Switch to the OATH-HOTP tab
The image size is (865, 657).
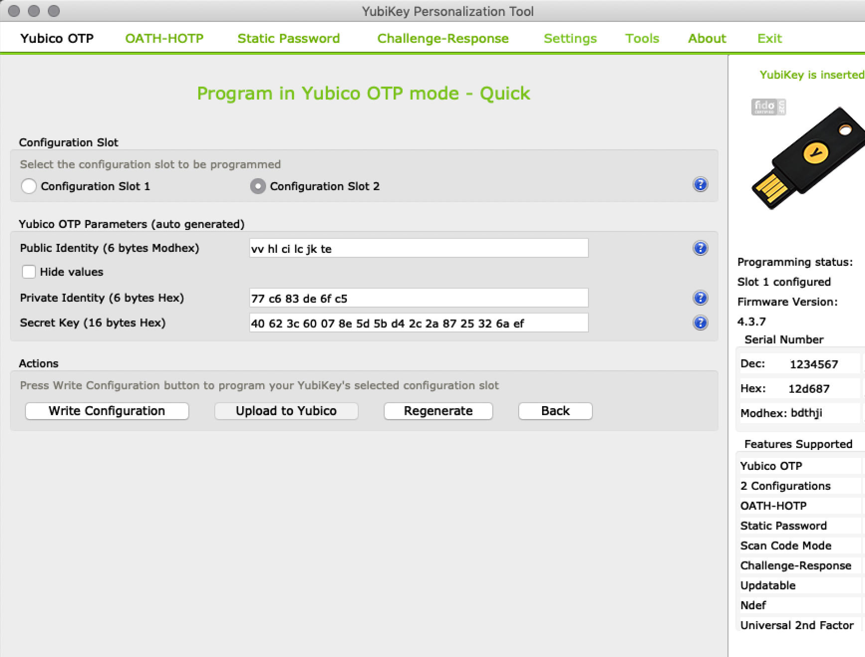164,38
